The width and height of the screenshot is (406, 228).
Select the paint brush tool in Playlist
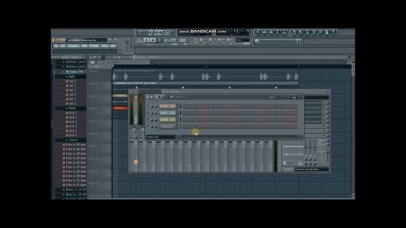103,58
